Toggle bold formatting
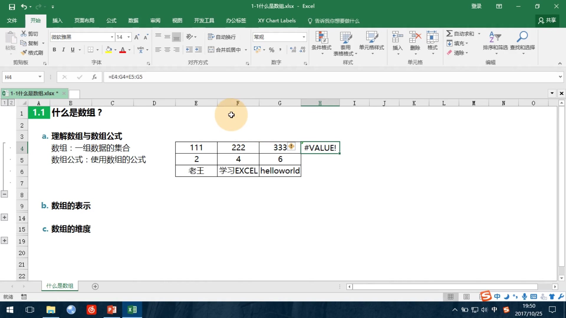 54,50
